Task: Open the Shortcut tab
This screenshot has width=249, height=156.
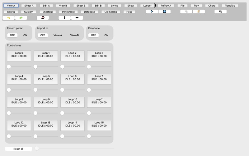Action: (48, 12)
